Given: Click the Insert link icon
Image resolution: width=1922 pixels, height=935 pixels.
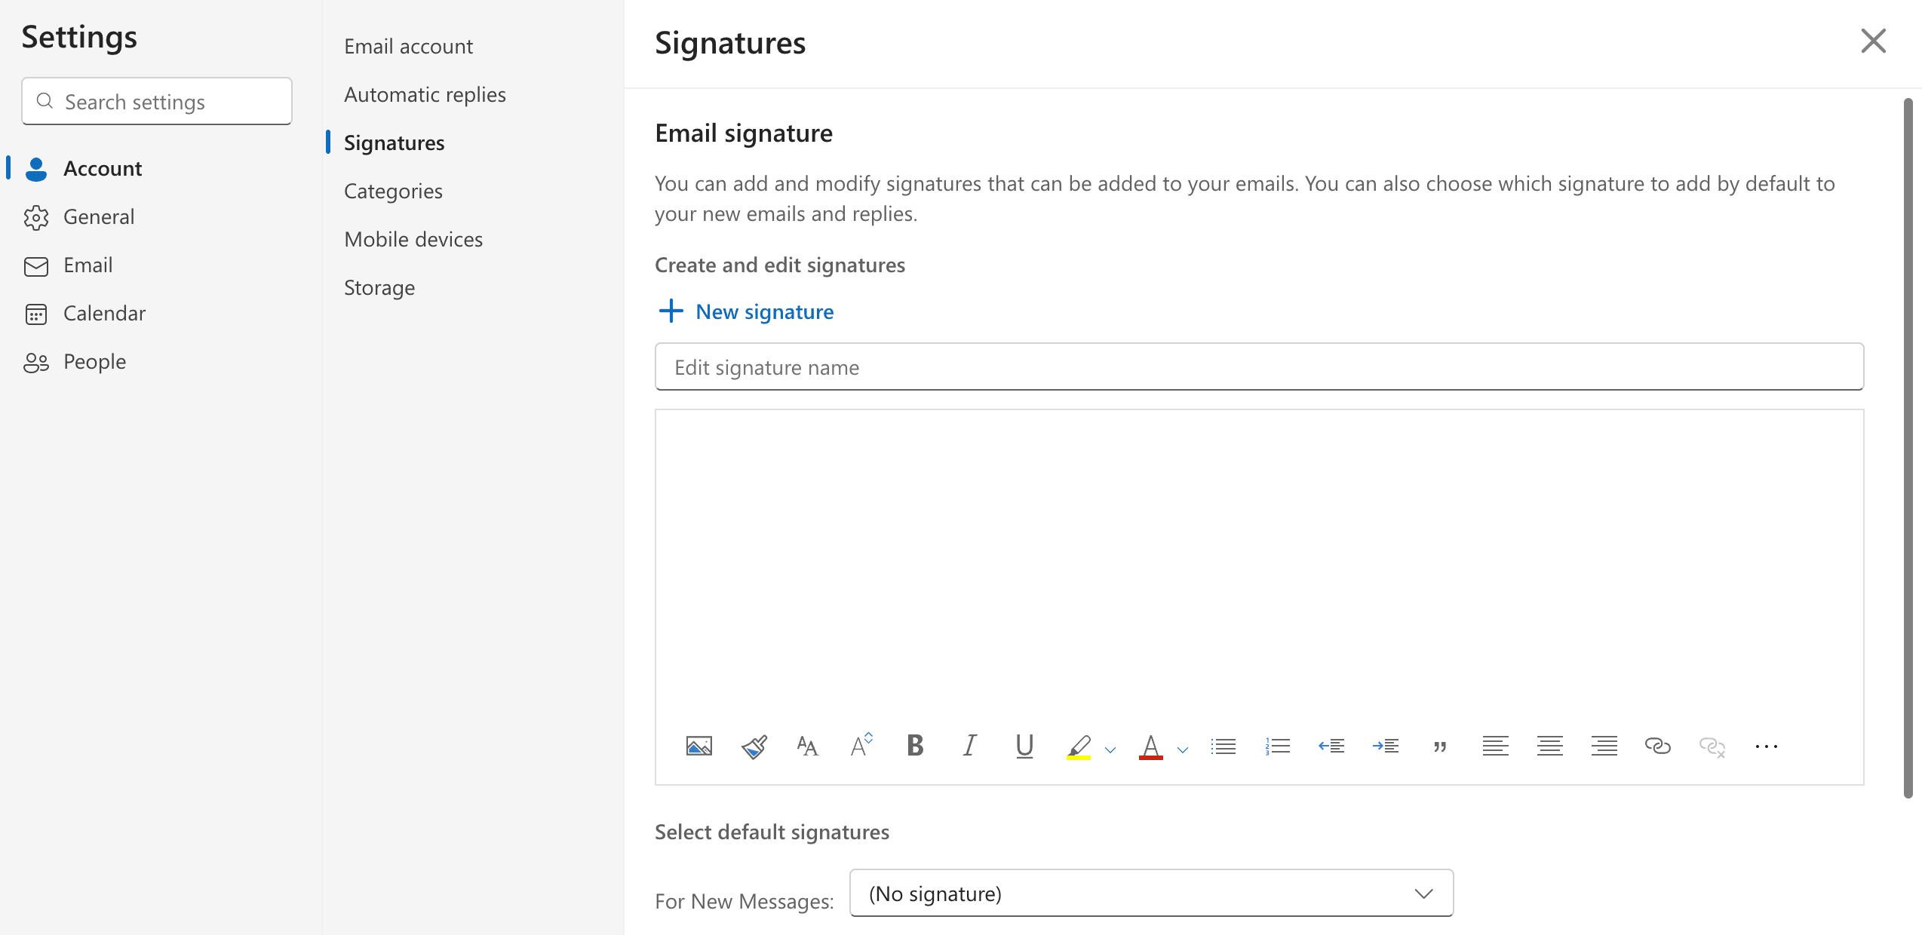Looking at the screenshot, I should pyautogui.click(x=1657, y=746).
